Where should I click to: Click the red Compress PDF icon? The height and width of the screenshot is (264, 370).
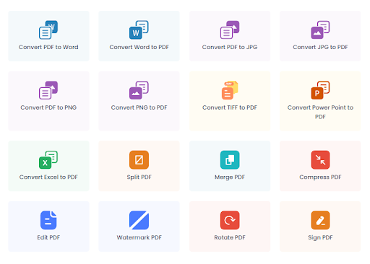(x=320, y=160)
